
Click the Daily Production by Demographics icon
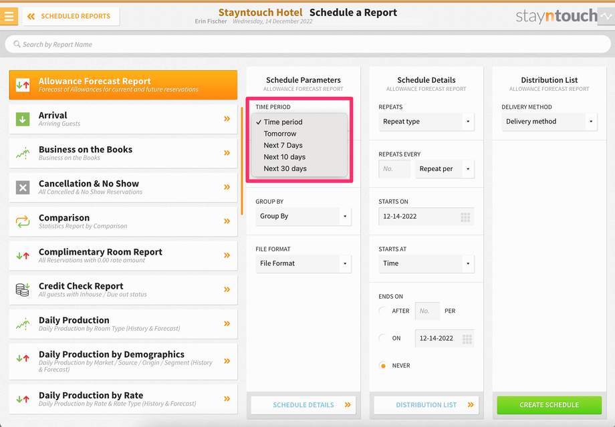pyautogui.click(x=23, y=358)
